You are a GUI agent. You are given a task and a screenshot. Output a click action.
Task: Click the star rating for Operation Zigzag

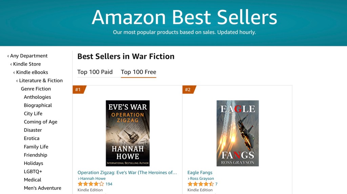point(91,184)
